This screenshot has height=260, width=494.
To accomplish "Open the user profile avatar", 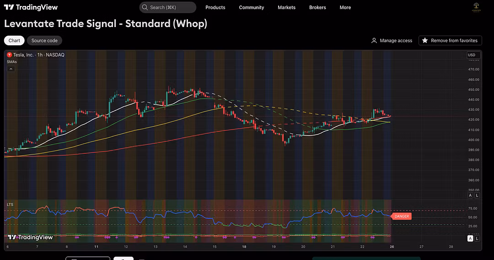I will 476,7.
